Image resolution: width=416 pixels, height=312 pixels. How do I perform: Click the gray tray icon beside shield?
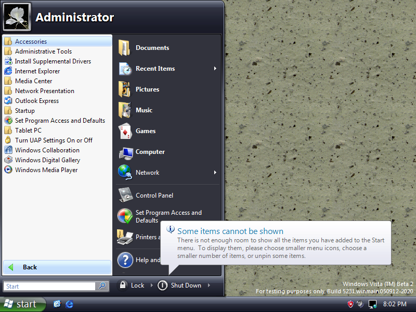tap(360, 304)
